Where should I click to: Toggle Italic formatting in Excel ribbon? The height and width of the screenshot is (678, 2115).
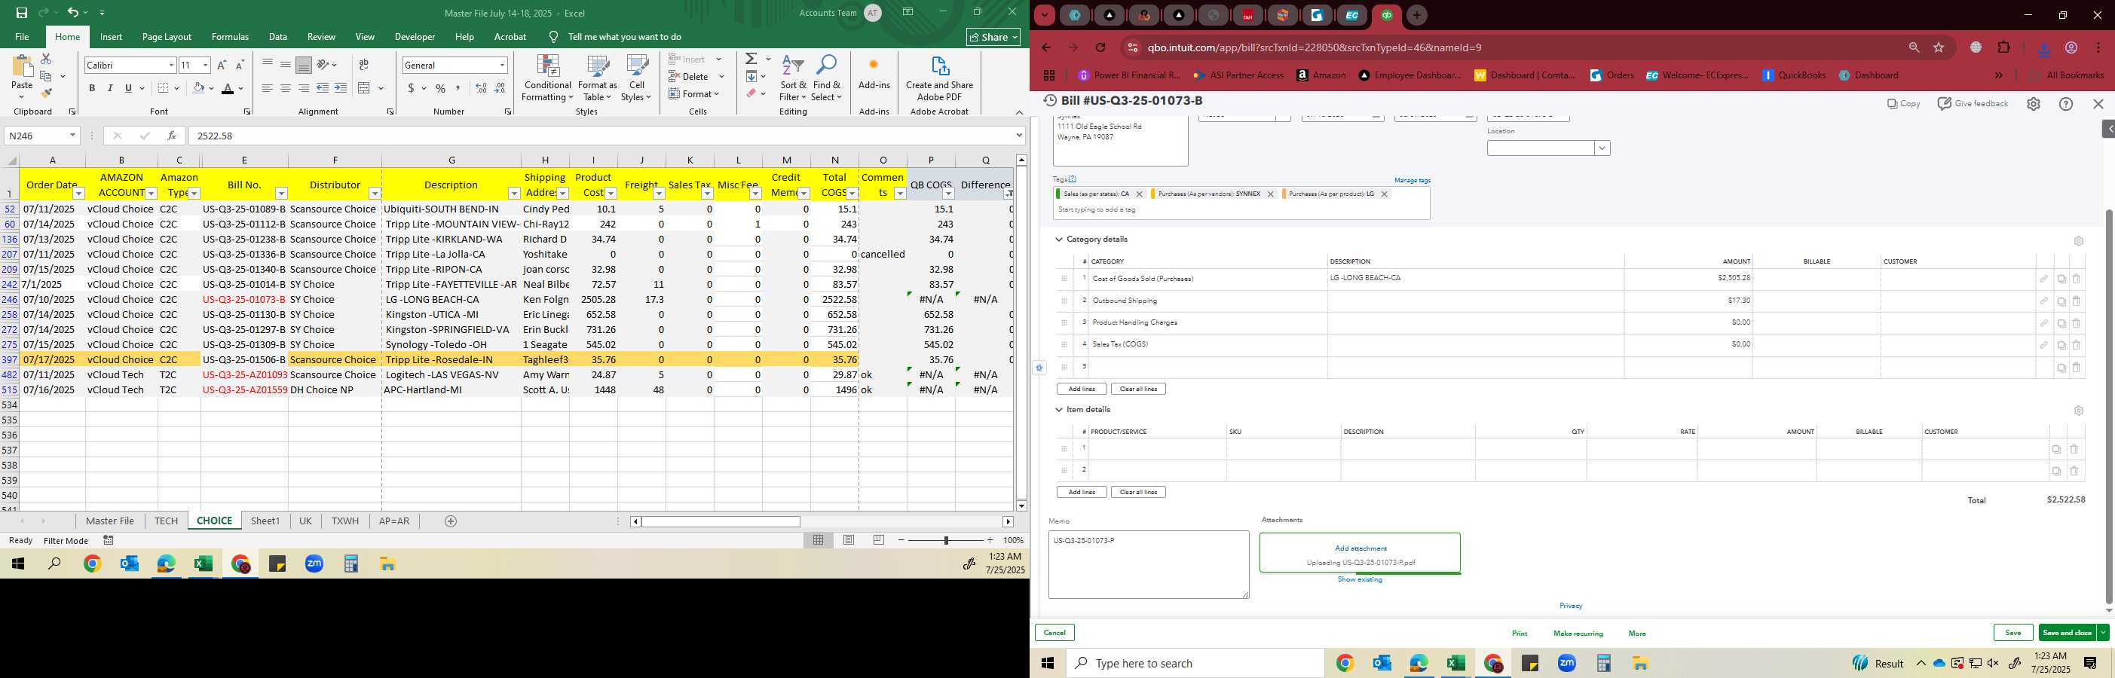coord(110,88)
